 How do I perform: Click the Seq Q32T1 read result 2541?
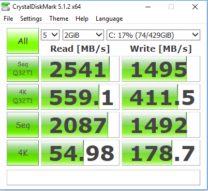[80, 69]
